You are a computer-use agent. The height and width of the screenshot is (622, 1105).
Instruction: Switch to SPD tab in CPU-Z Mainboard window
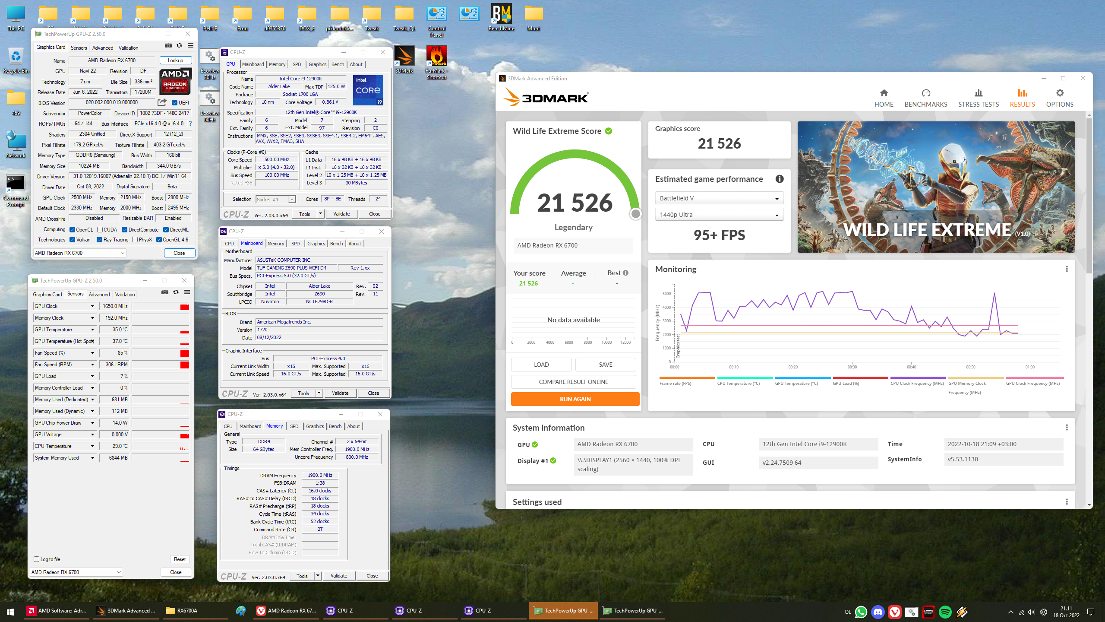[x=295, y=244]
